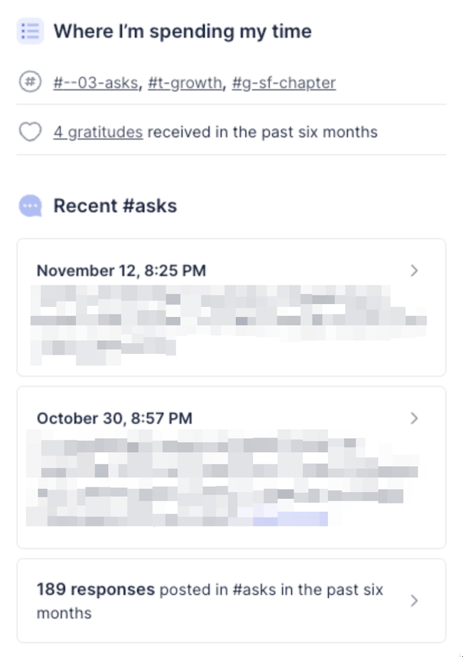Select the October 30, 8:57 PM heading
The width and height of the screenshot is (463, 657).
click(x=115, y=418)
